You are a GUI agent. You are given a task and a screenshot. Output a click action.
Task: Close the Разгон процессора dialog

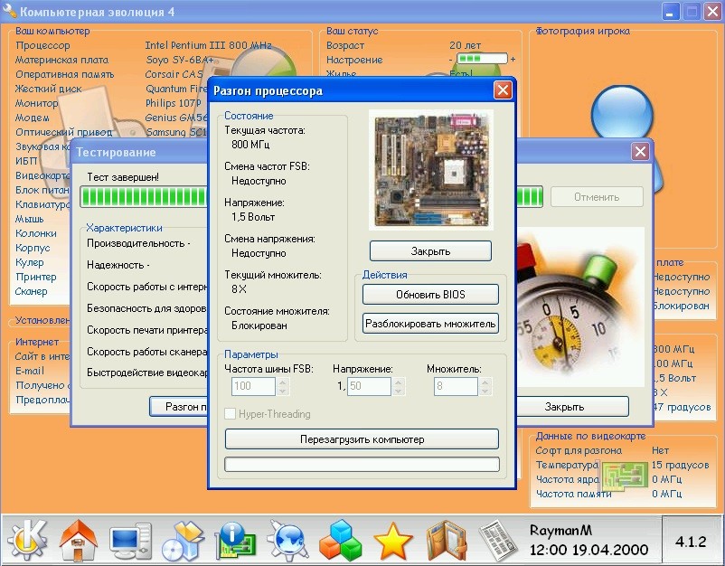[503, 90]
